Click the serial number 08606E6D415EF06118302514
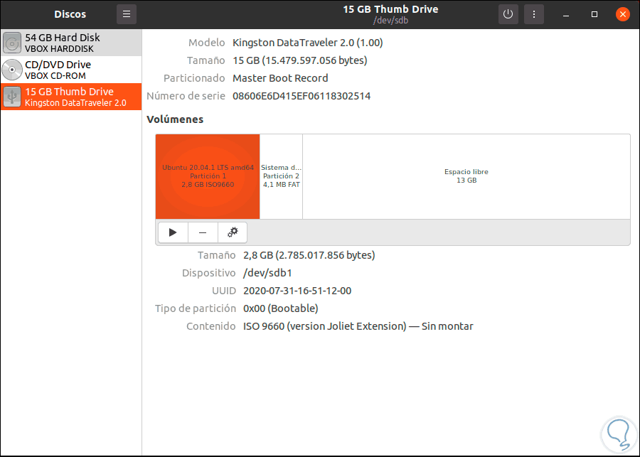This screenshot has width=640, height=457. [302, 96]
